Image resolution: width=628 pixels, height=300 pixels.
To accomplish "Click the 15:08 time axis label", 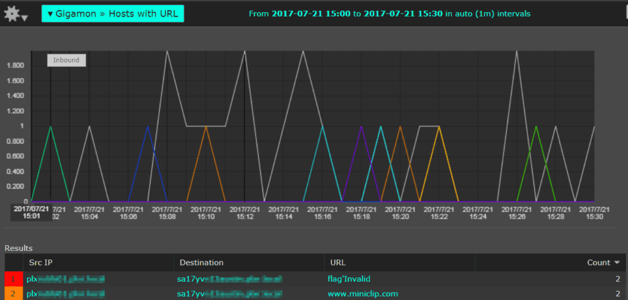I will pyautogui.click(x=167, y=213).
